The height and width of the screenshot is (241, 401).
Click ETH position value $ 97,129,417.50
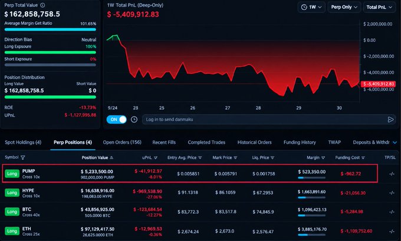[x=97, y=229]
